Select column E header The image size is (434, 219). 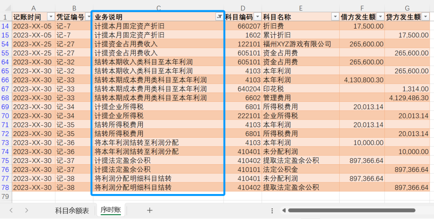tap(301, 8)
